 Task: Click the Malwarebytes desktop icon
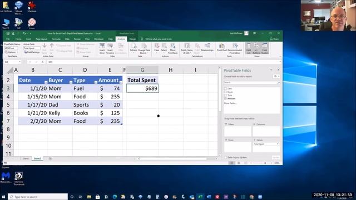[6, 177]
